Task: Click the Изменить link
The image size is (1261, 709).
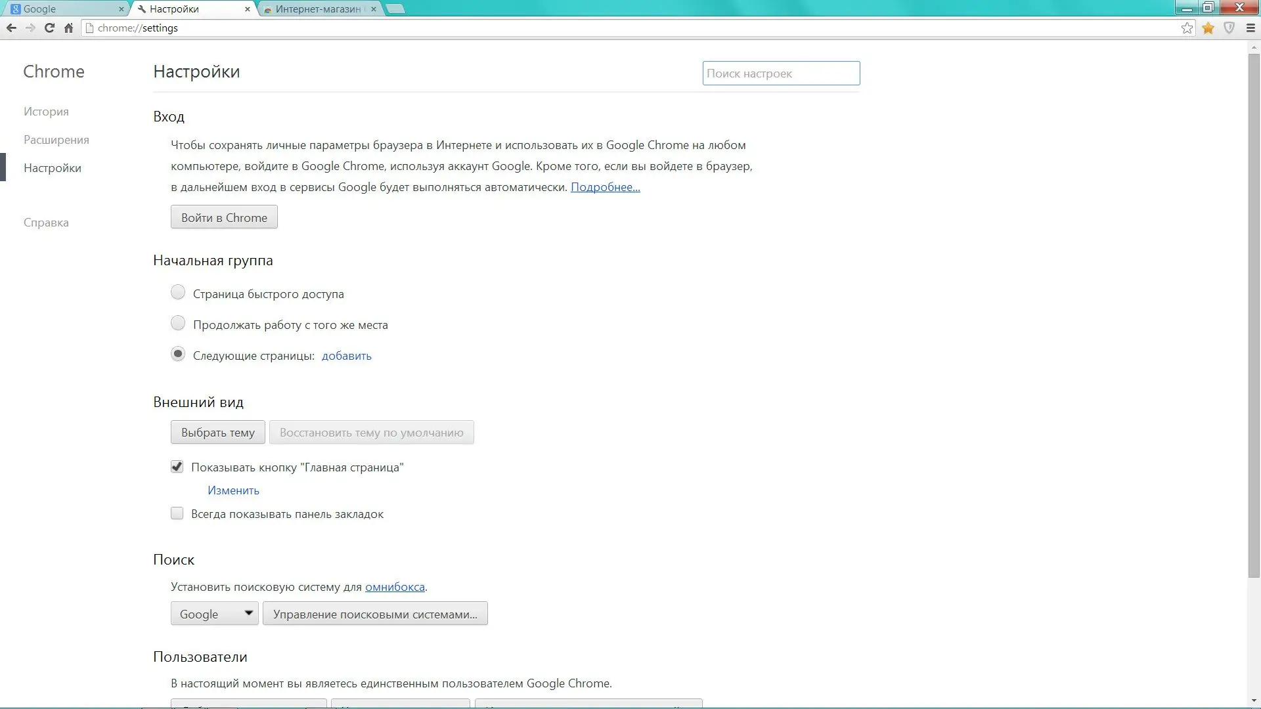Action: (x=234, y=490)
